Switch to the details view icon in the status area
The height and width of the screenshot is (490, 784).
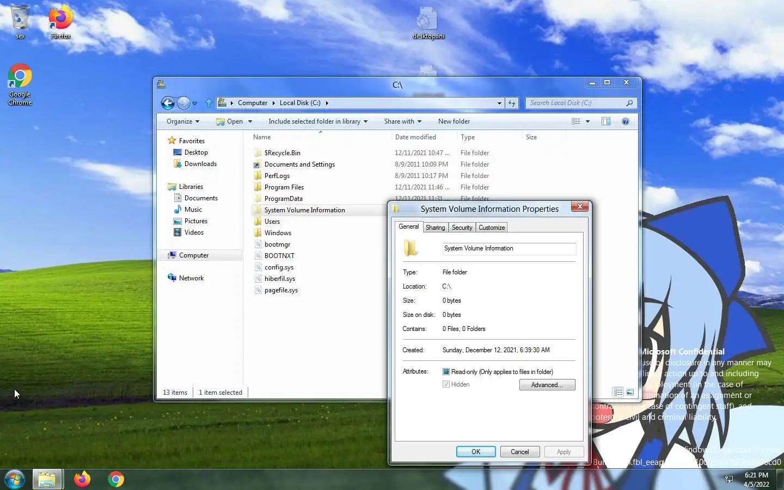click(618, 392)
